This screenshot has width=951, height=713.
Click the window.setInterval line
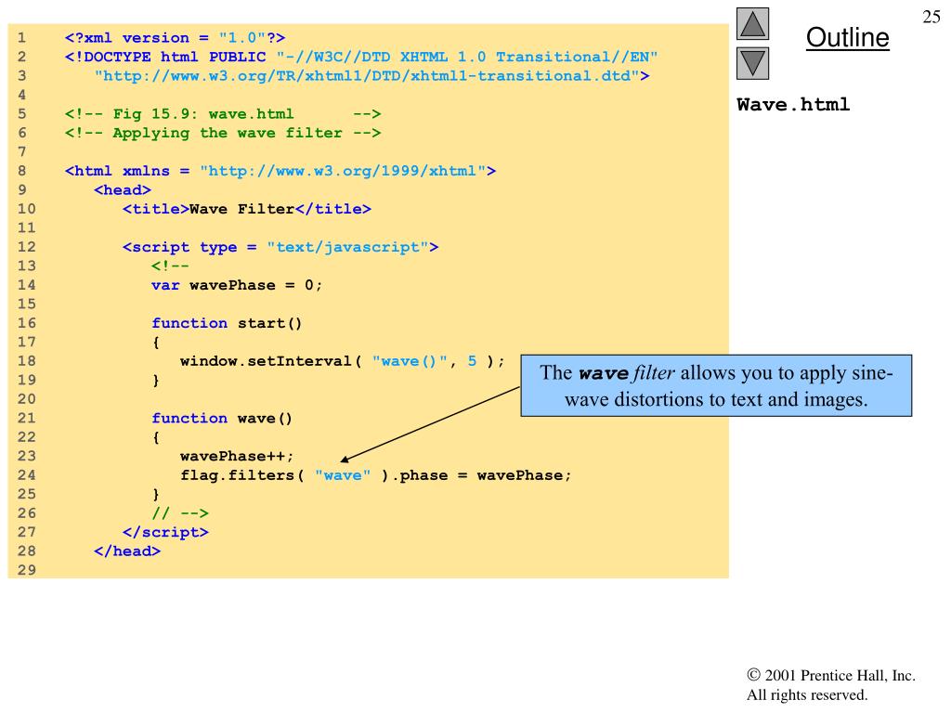(x=342, y=361)
